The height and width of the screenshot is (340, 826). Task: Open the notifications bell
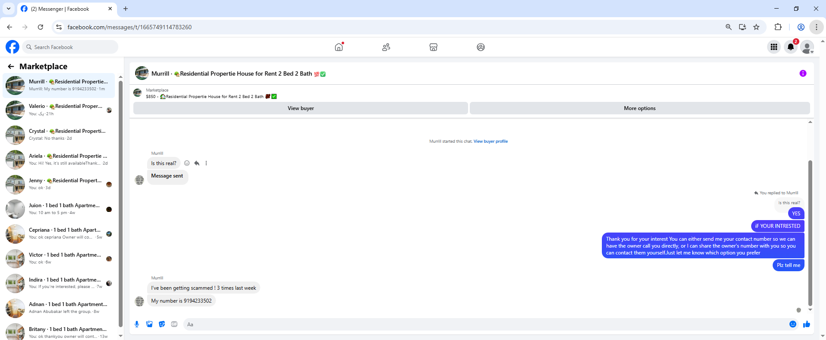pyautogui.click(x=791, y=47)
